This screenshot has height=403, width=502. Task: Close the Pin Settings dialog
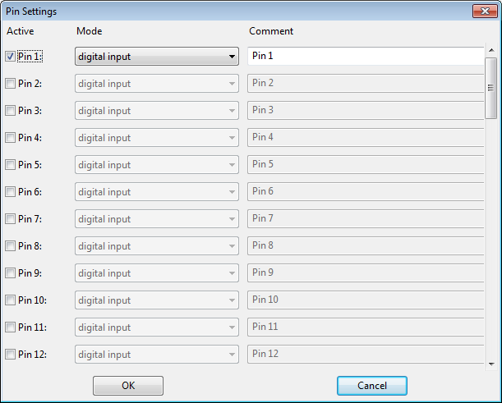[485, 11]
